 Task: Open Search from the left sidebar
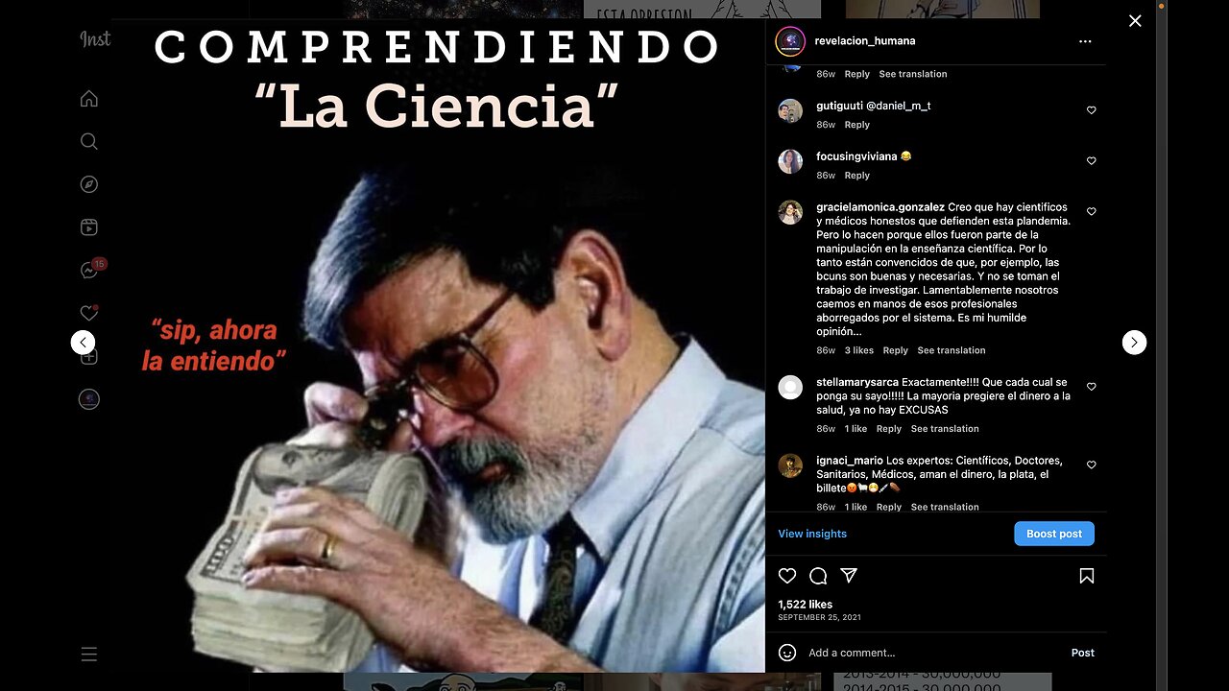(89, 142)
